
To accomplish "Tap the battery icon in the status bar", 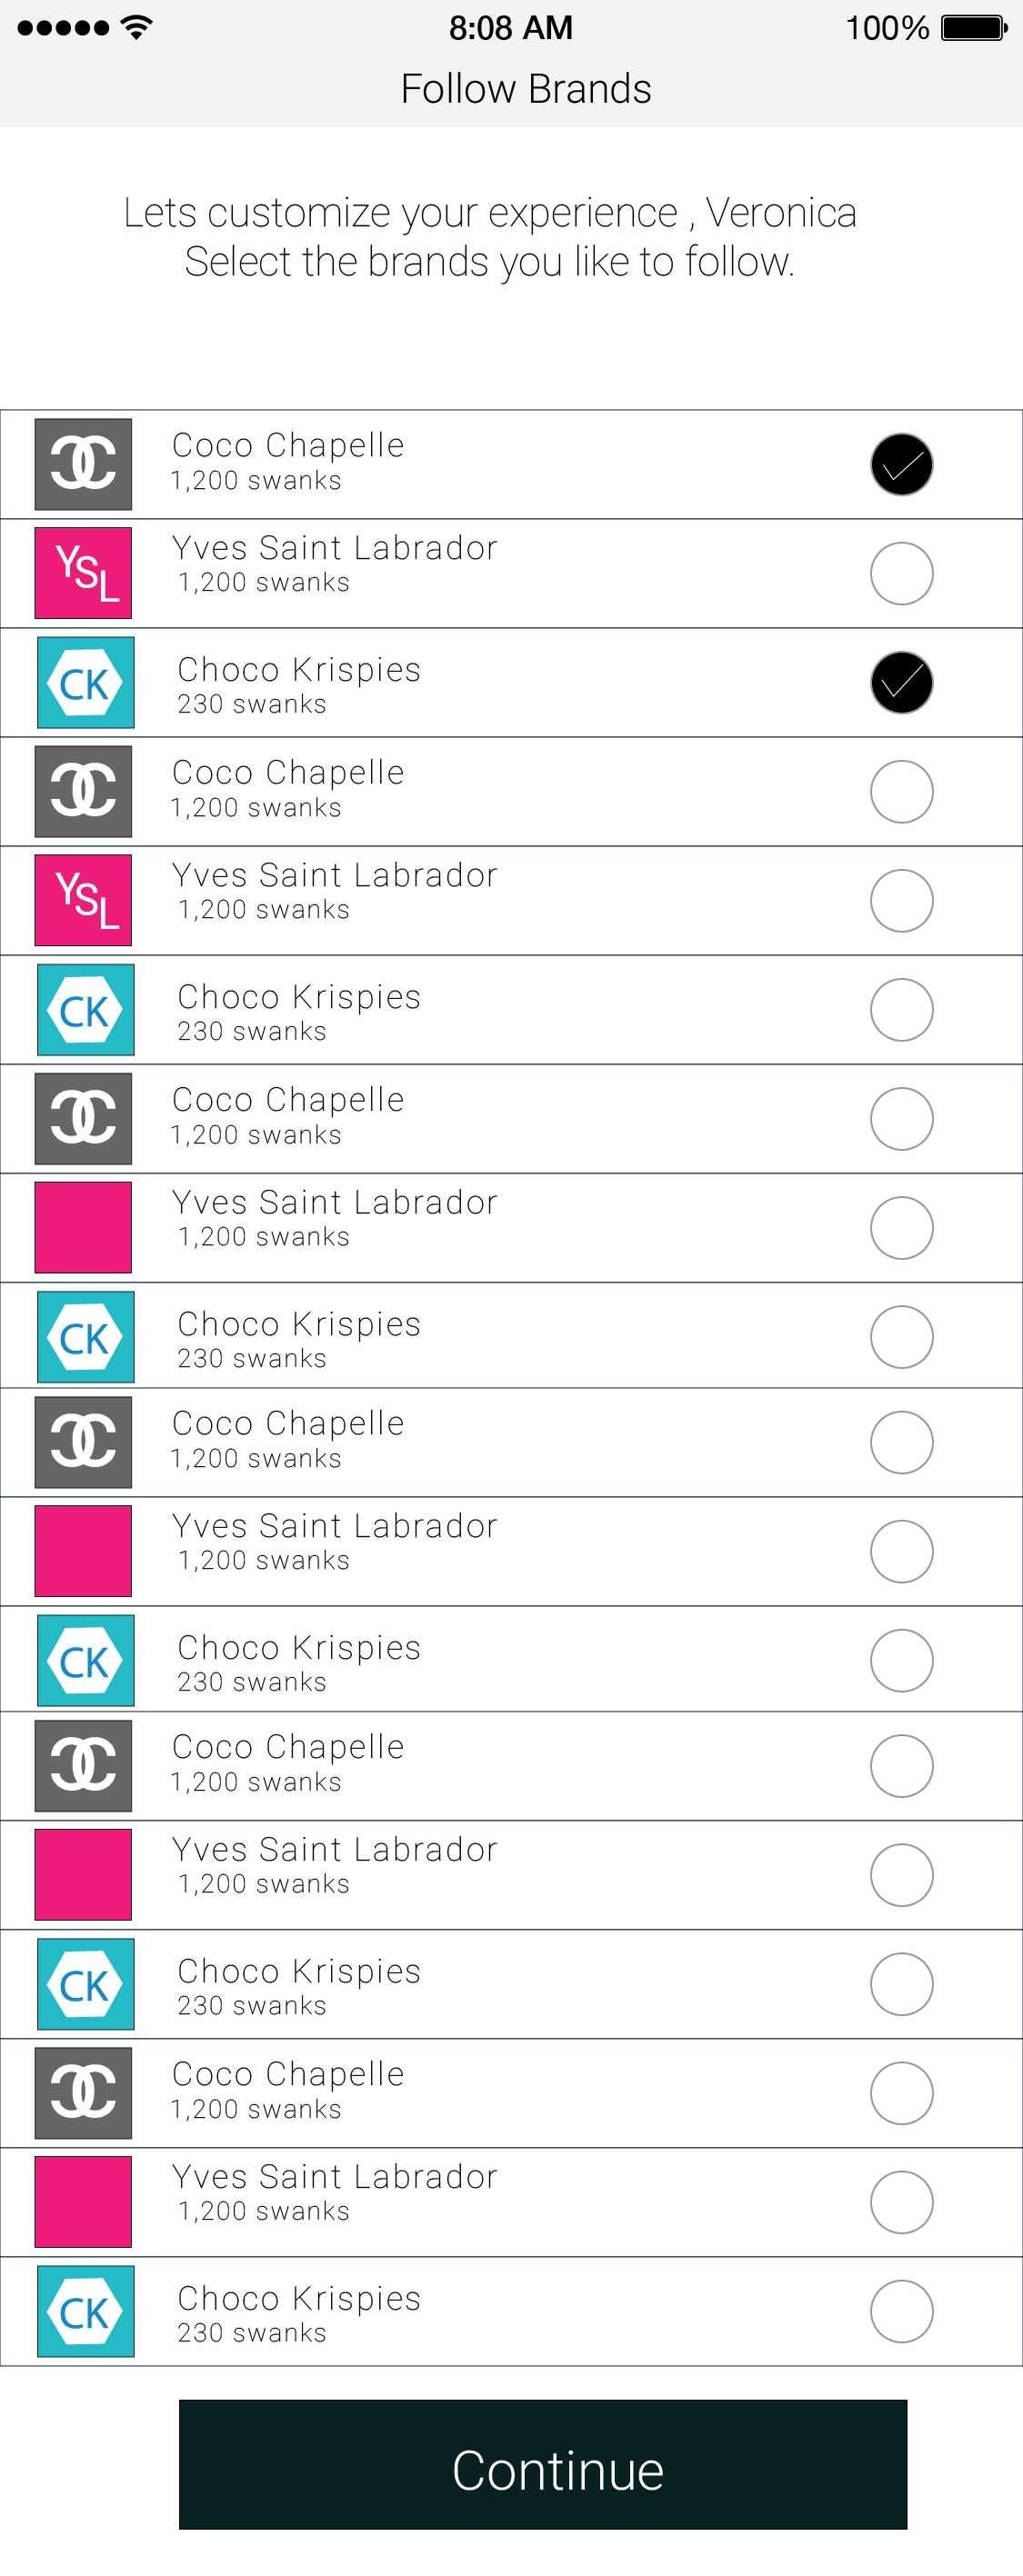I will [x=973, y=27].
